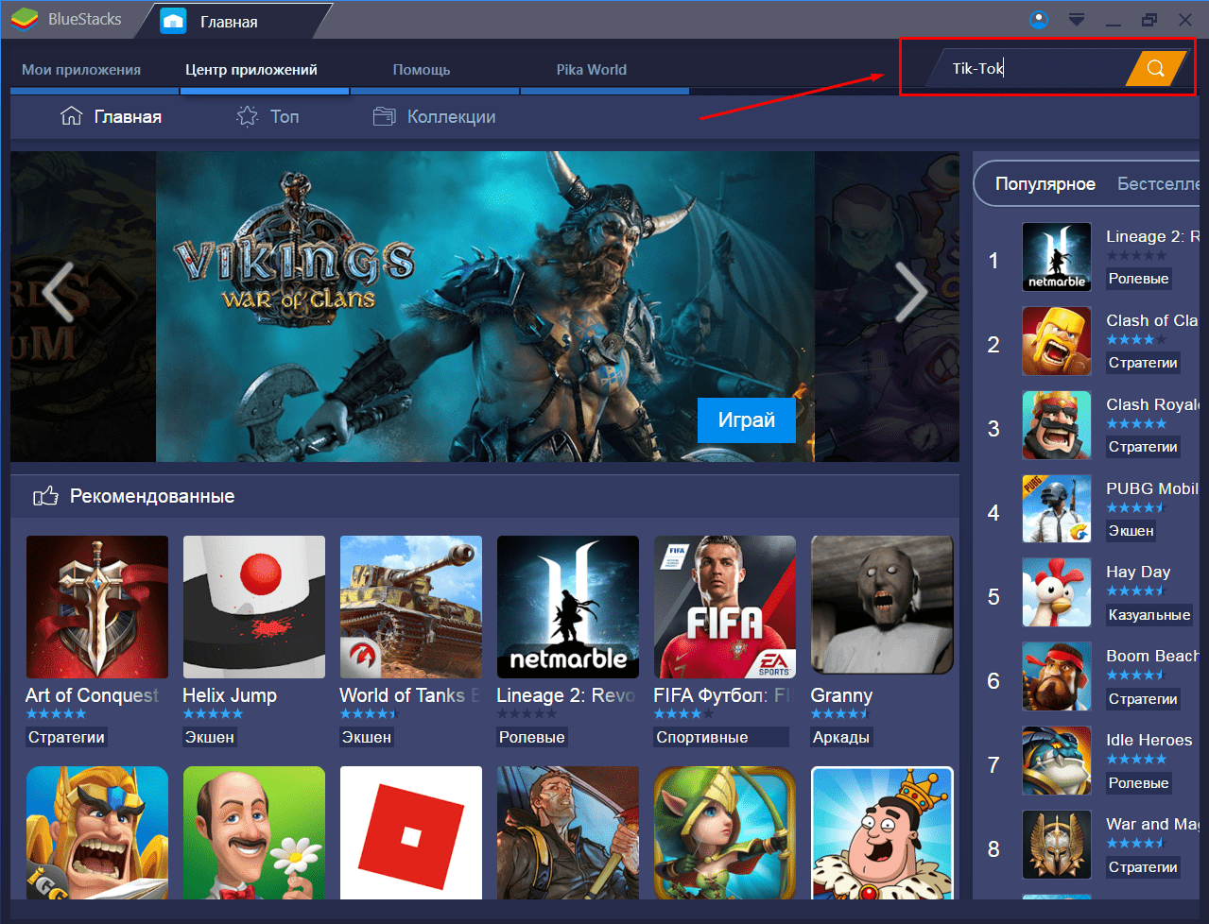Go to Топ section
This screenshot has height=924, width=1209.
[x=268, y=117]
